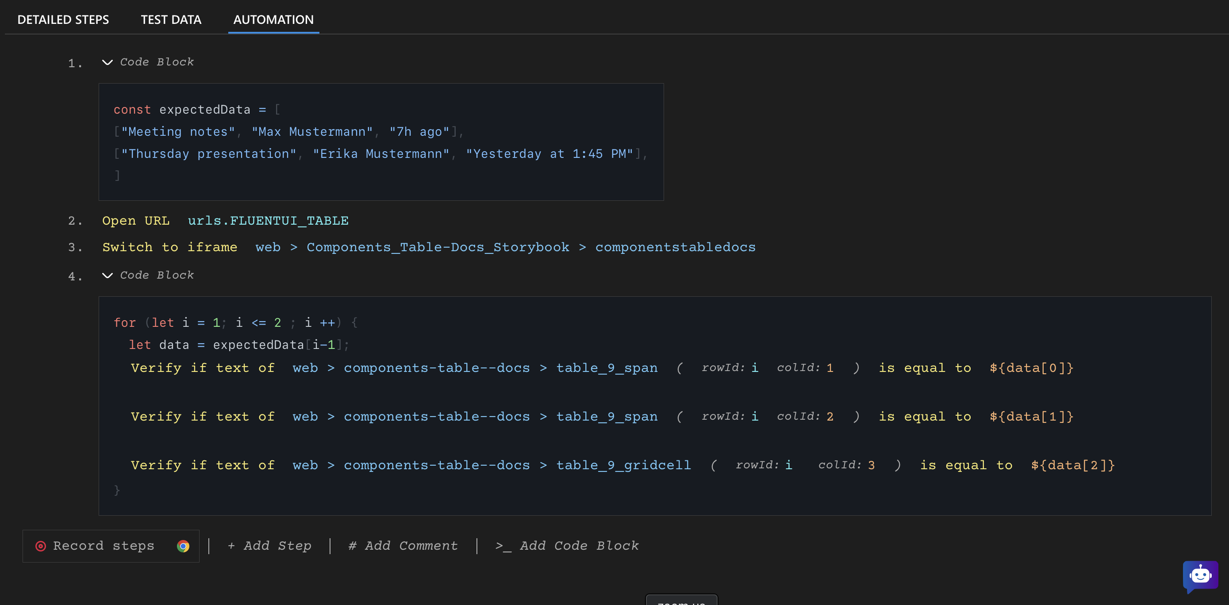Screen dimensions: 1229x605
Task: Click the Chrome browser icon
Action: [183, 546]
